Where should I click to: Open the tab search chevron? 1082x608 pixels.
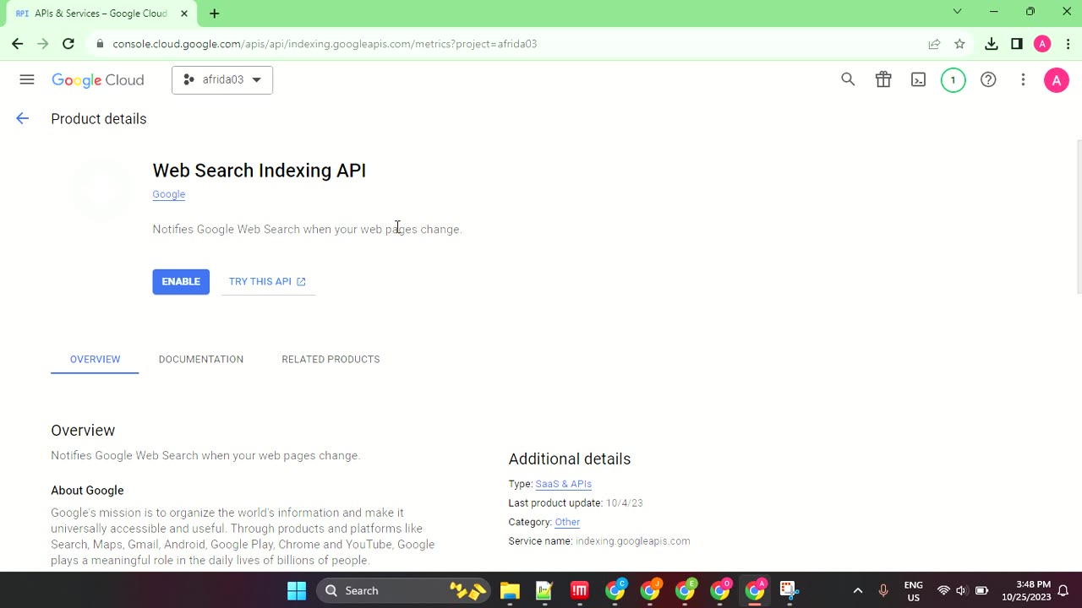(957, 12)
